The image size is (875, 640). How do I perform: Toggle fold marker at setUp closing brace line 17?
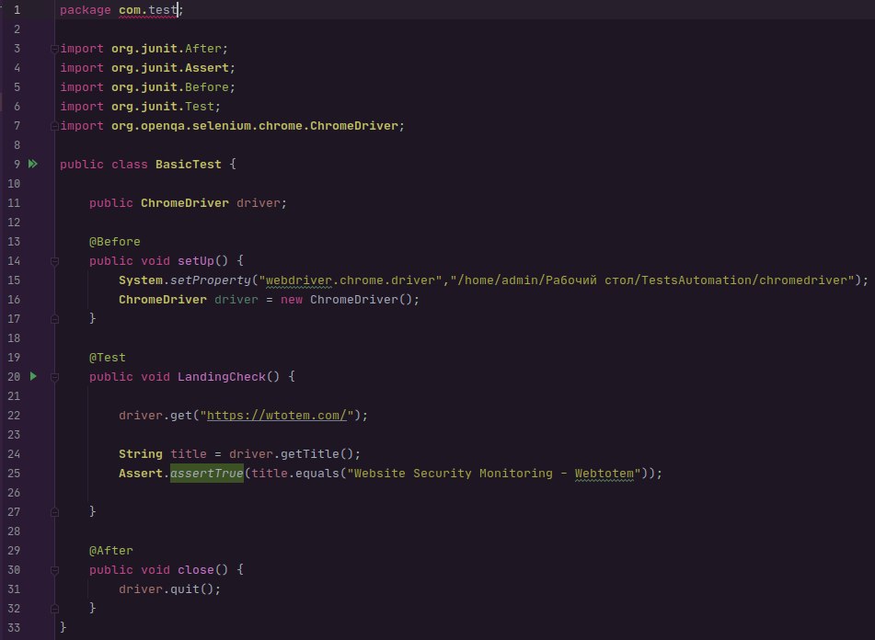point(54,319)
